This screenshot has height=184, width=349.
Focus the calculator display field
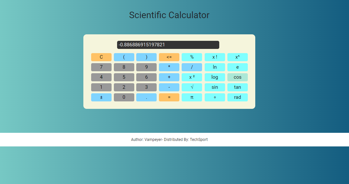[x=168, y=45]
